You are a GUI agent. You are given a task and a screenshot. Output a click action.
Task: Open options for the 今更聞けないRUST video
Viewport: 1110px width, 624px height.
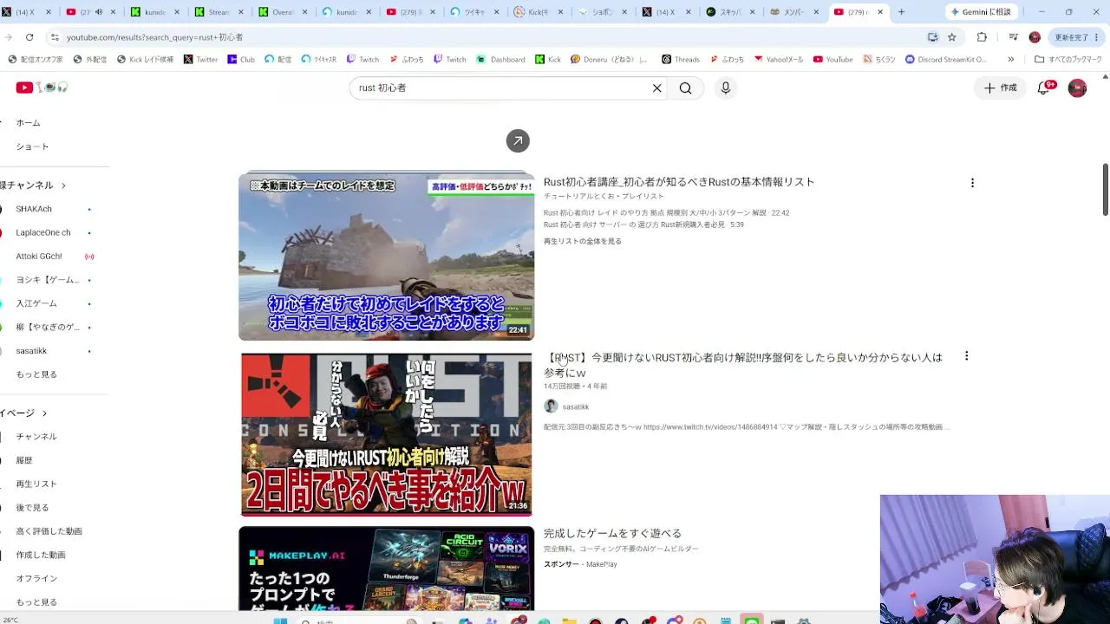click(x=966, y=356)
